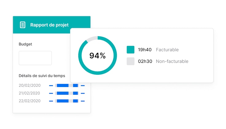Click the 02h30 non-billable time value
This screenshot has height=129, width=226.
coord(144,61)
